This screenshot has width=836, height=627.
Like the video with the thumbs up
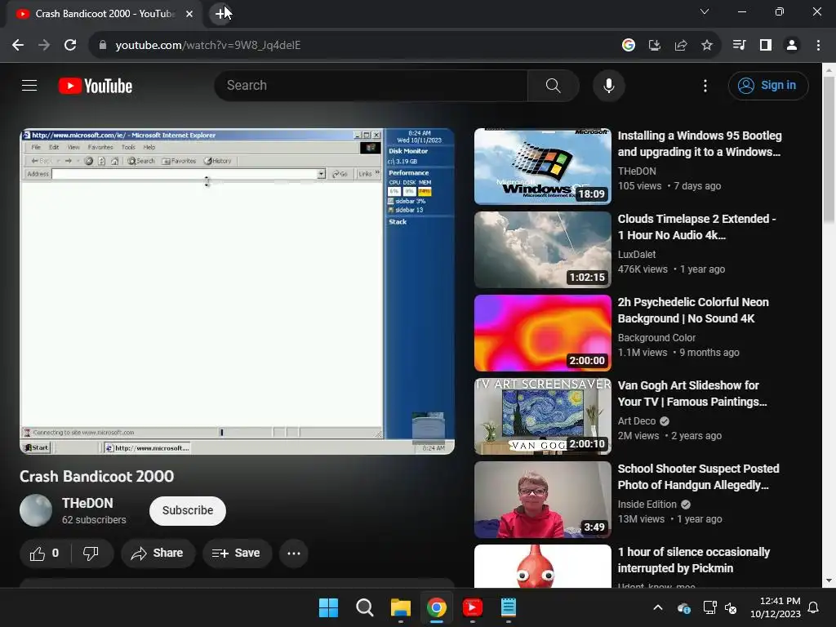(44, 554)
